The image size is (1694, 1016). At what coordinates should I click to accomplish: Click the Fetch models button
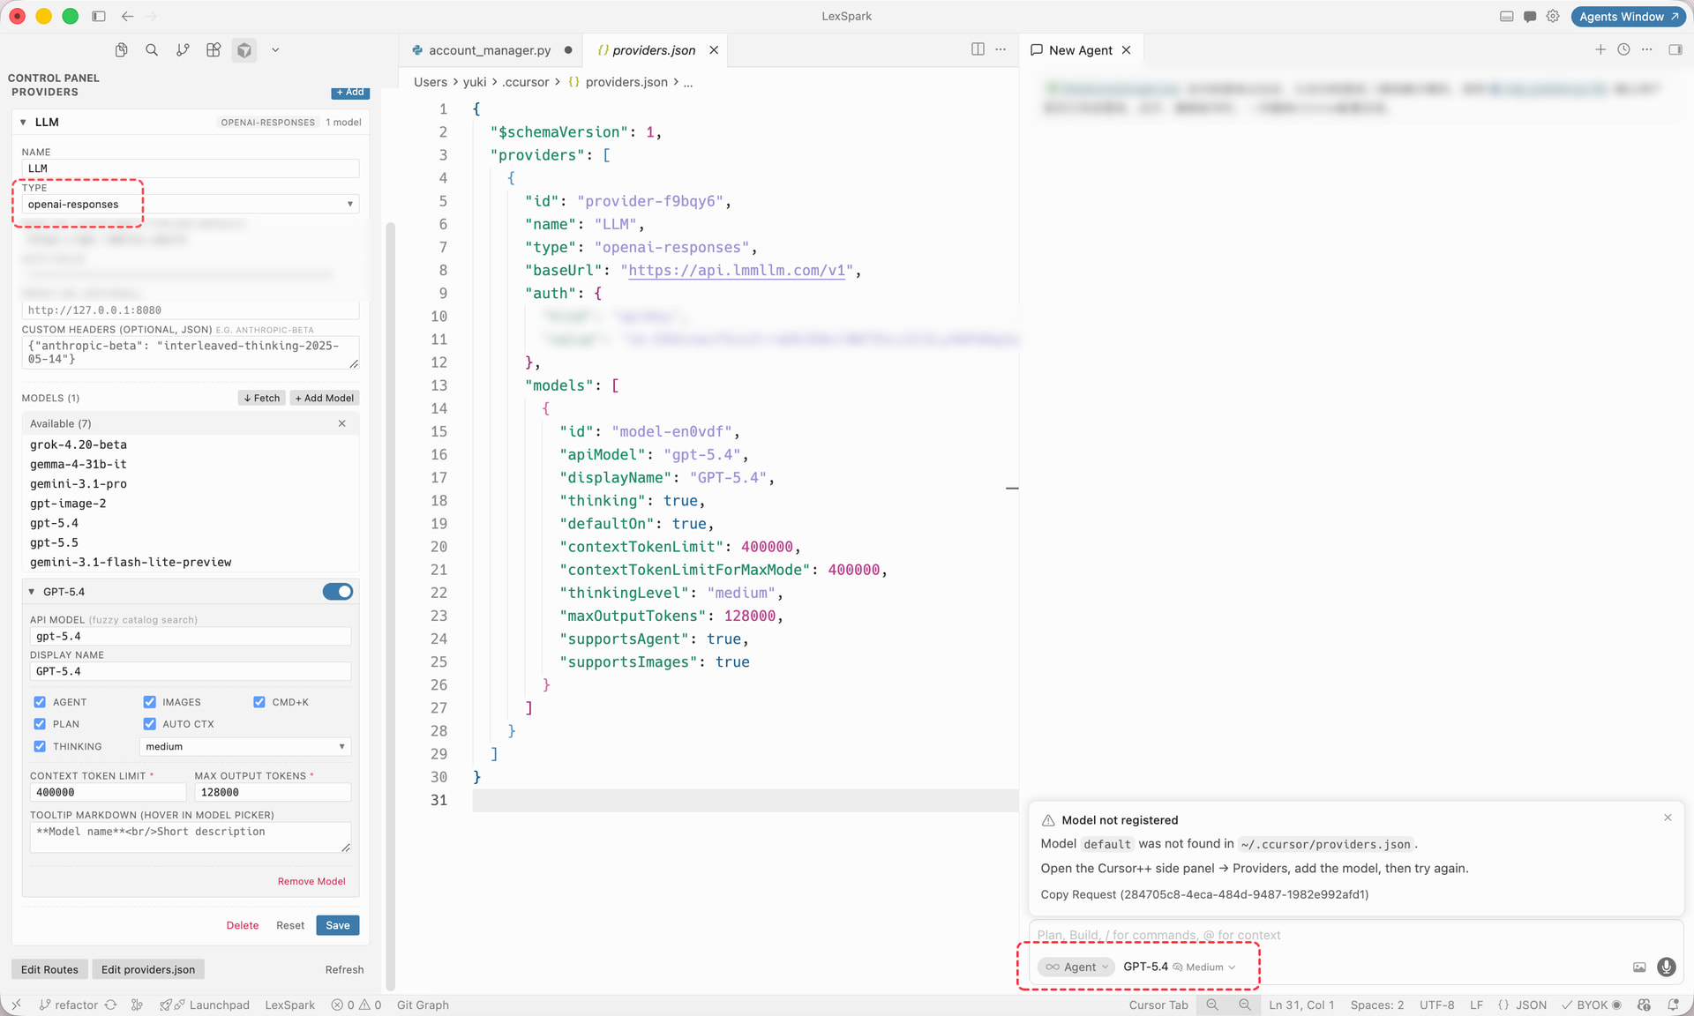tap(262, 398)
